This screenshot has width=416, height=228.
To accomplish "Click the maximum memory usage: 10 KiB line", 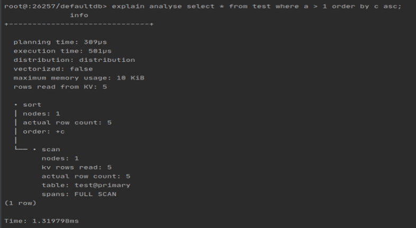I will [x=79, y=78].
